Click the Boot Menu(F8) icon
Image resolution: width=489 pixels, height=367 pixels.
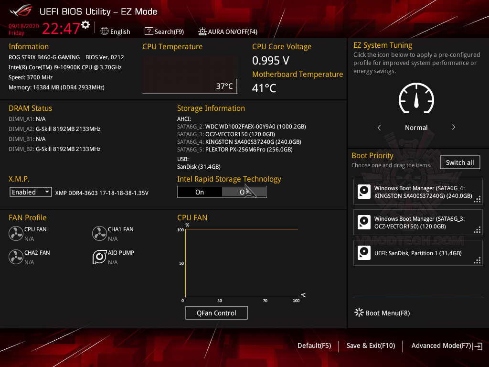click(x=359, y=313)
